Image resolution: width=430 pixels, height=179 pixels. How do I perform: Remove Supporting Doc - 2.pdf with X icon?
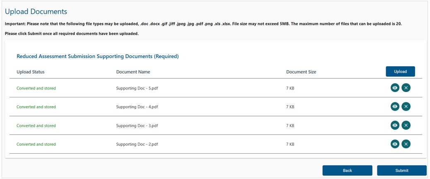[x=406, y=144]
